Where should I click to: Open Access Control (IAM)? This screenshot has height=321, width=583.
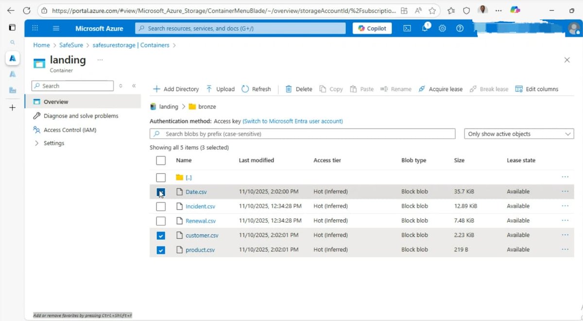[69, 130]
